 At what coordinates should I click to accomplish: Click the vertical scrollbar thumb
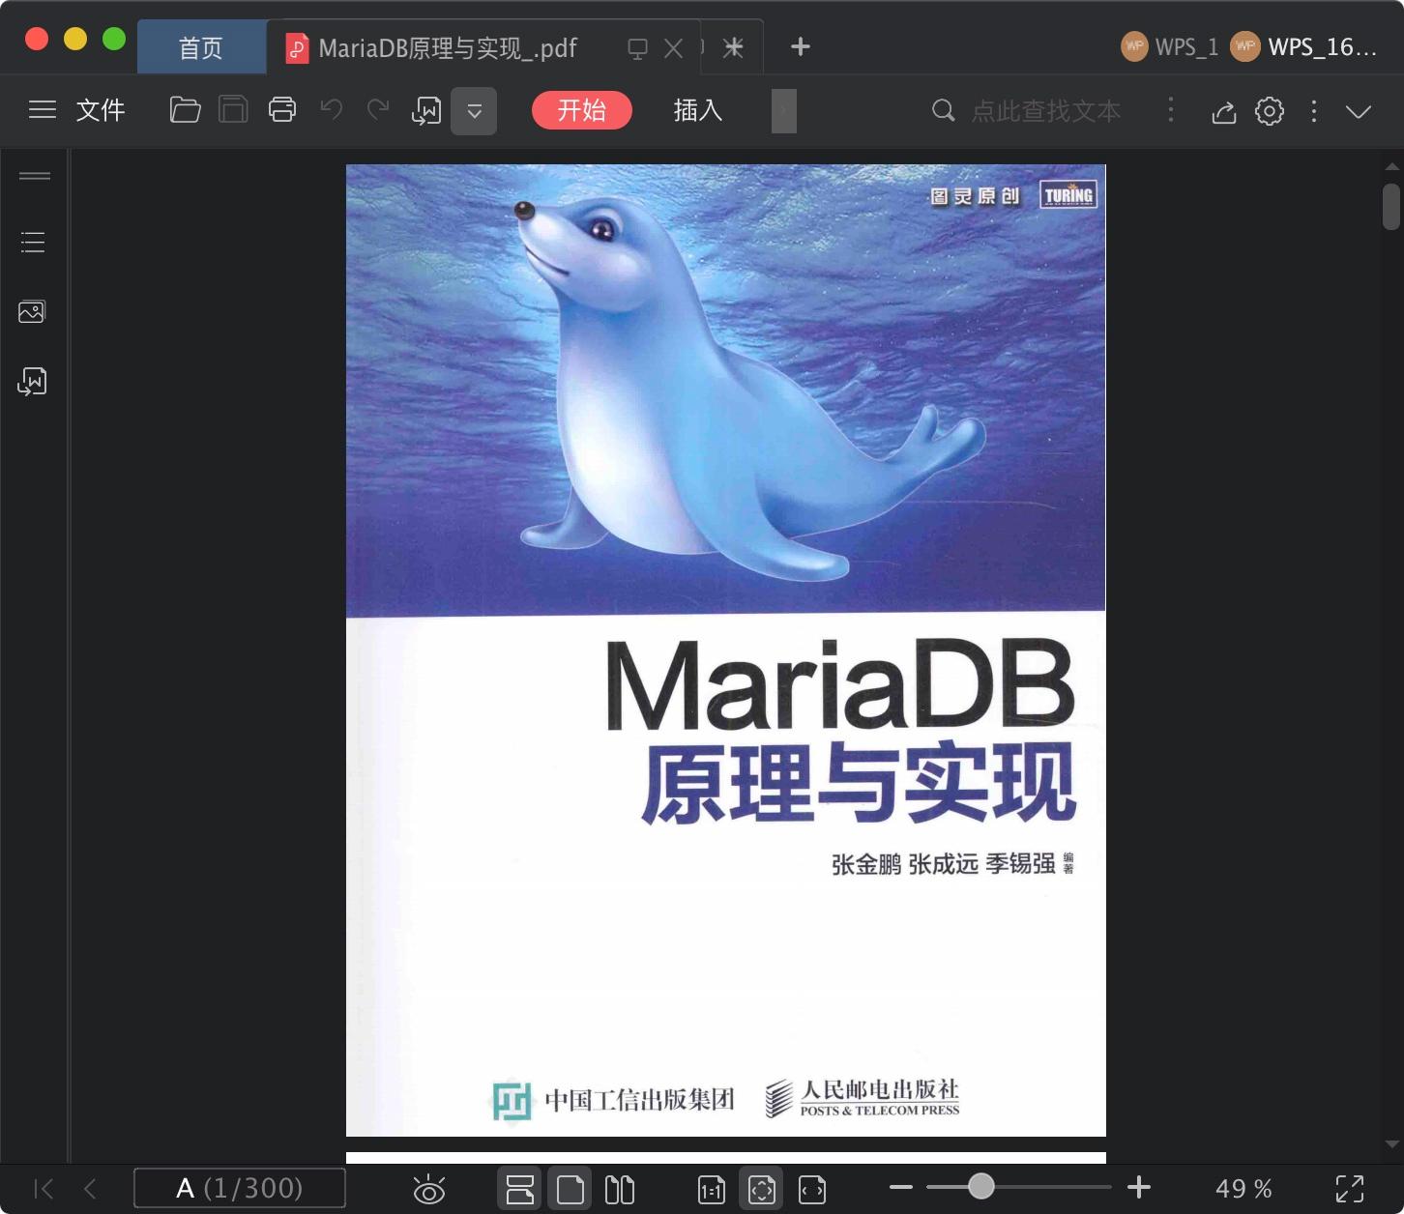coord(1391,207)
